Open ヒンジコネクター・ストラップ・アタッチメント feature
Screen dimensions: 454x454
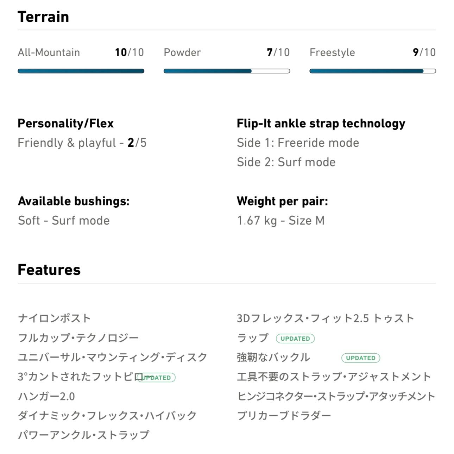pyautogui.click(x=336, y=396)
